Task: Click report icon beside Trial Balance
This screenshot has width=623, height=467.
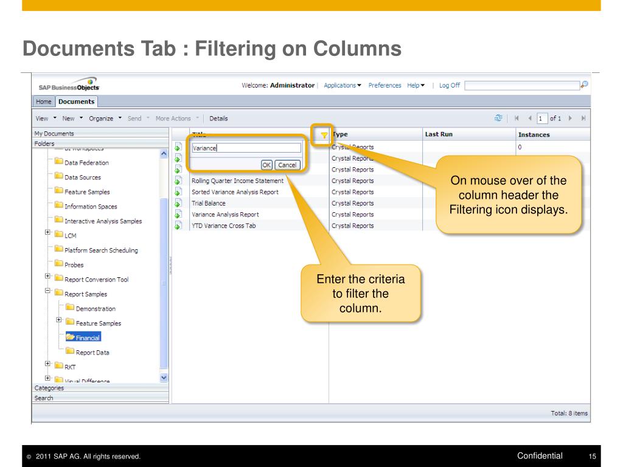Action: click(178, 203)
